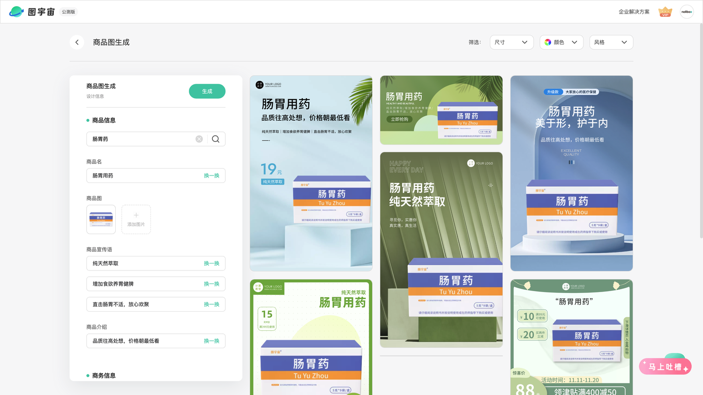Click 换一换 next to 增加食欲养胃健脾
This screenshot has height=395, width=703.
click(211, 284)
